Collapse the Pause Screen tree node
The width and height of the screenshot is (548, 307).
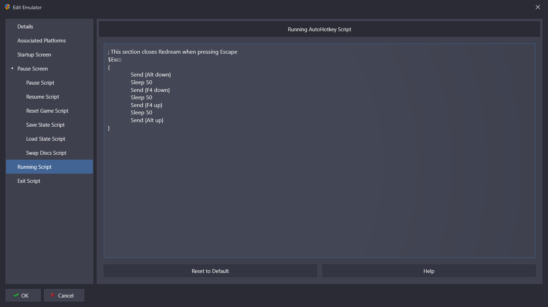(12, 68)
